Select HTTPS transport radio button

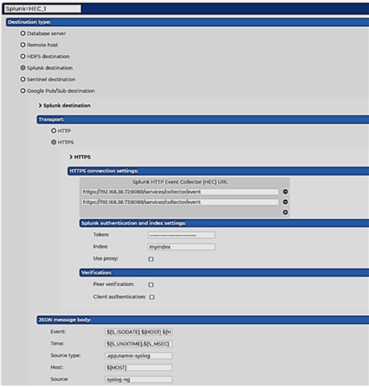[x=53, y=143]
